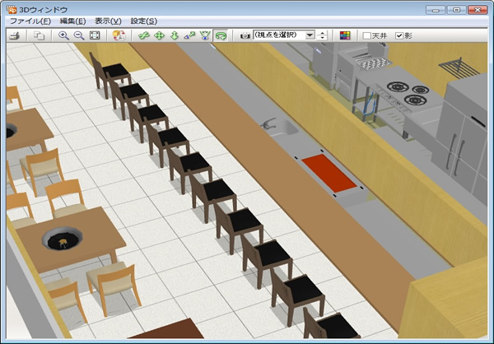Enable the 天井 (ceiling) checkbox
The image size is (494, 344).
(x=367, y=36)
